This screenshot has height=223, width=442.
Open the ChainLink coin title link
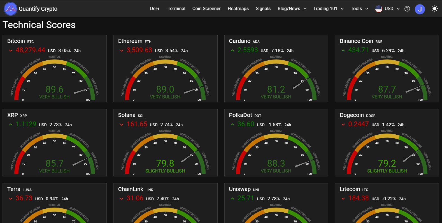click(x=136, y=189)
